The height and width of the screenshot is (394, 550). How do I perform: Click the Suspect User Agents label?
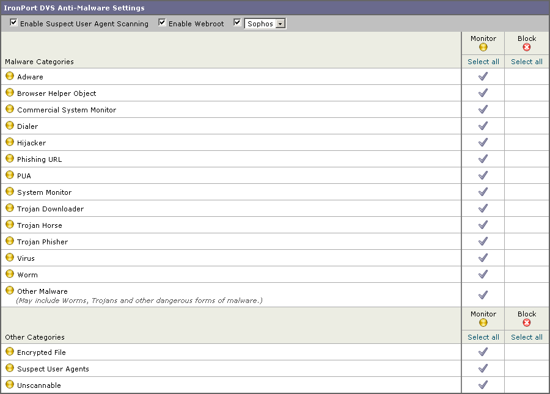coord(53,369)
